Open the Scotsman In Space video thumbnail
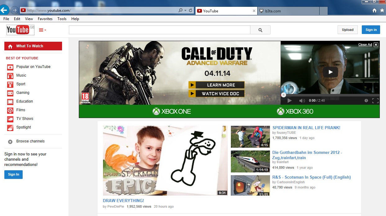This screenshot has width=386, height=216. (x=250, y=186)
